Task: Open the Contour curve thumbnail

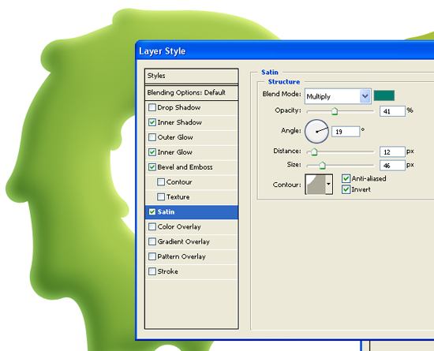Action: coord(316,185)
